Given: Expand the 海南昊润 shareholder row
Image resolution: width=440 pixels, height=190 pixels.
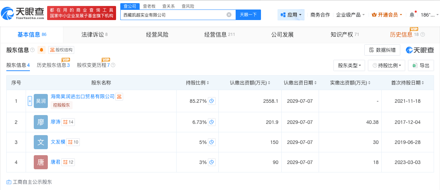Looking at the screenshot, I should (x=30, y=101).
